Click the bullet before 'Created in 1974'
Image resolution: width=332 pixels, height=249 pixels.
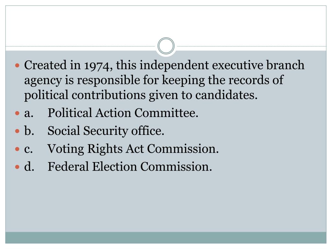(x=18, y=65)
